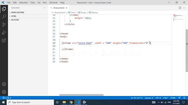
Task: Open the Help menu
Action: tap(62, 3)
